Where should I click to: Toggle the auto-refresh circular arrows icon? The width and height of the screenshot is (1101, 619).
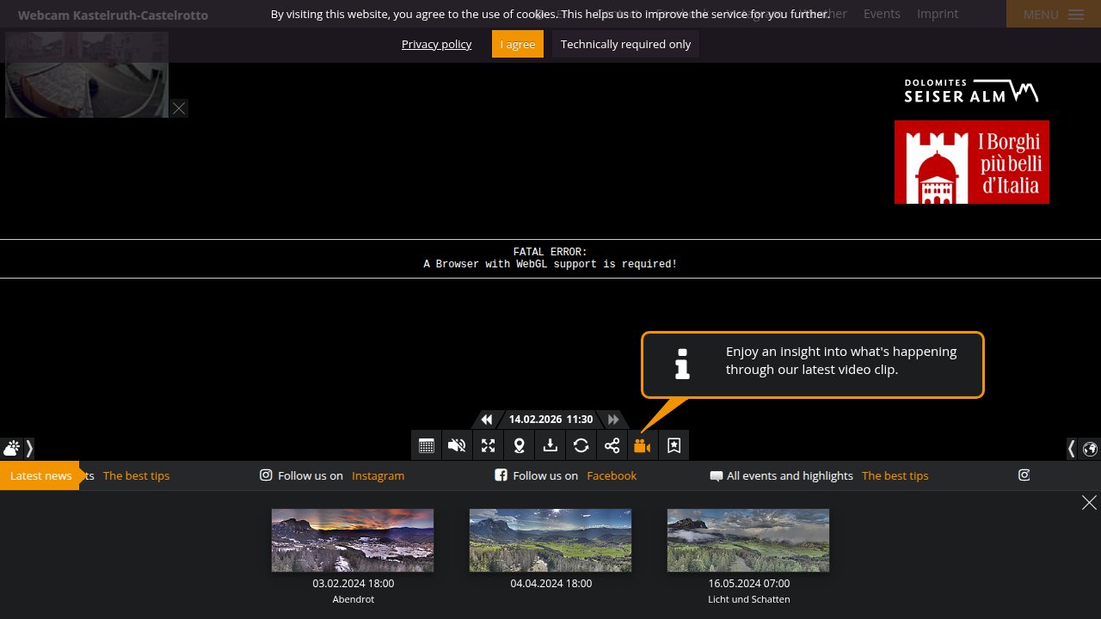click(x=581, y=445)
